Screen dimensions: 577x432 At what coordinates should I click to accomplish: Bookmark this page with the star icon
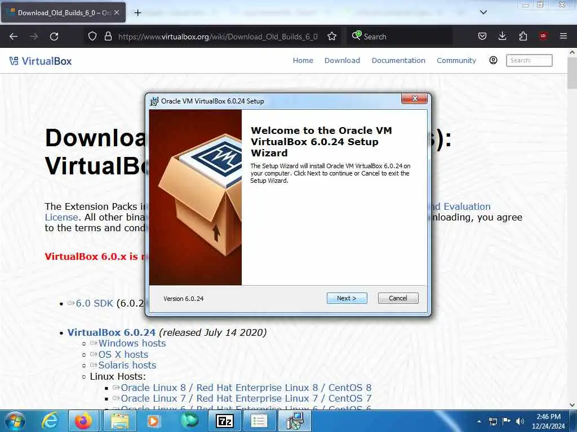coord(332,37)
